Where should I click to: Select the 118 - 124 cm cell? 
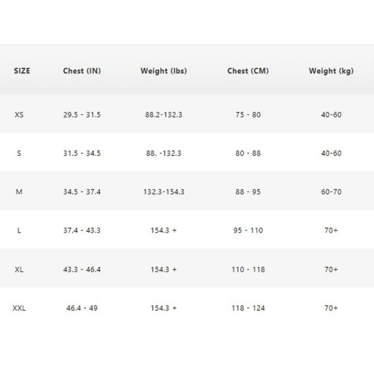[248, 308]
